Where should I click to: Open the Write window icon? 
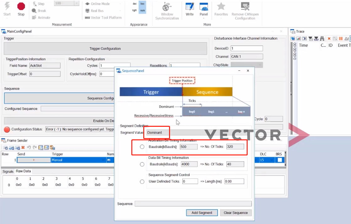click(189, 7)
